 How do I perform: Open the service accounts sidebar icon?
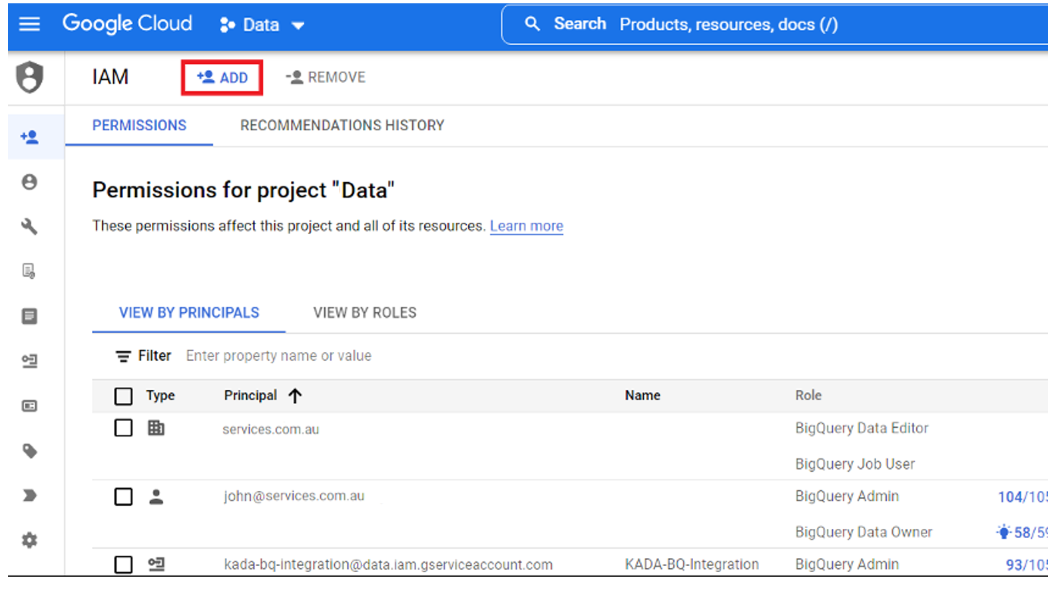29,361
